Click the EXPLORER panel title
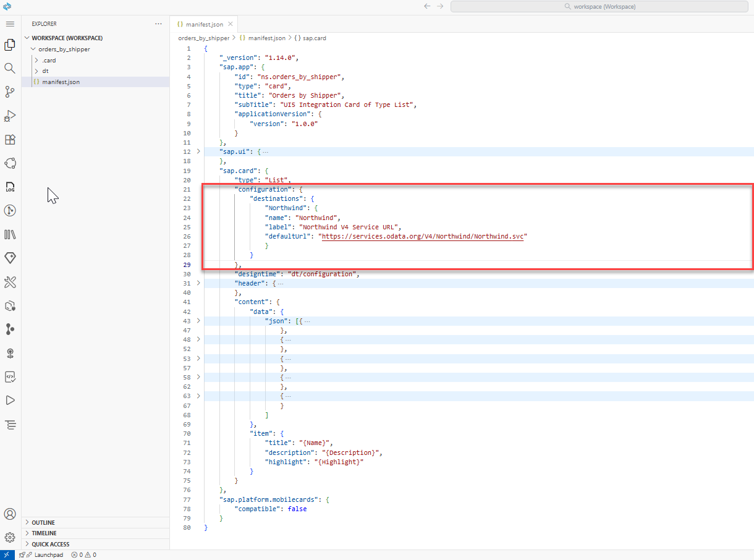 (x=44, y=24)
